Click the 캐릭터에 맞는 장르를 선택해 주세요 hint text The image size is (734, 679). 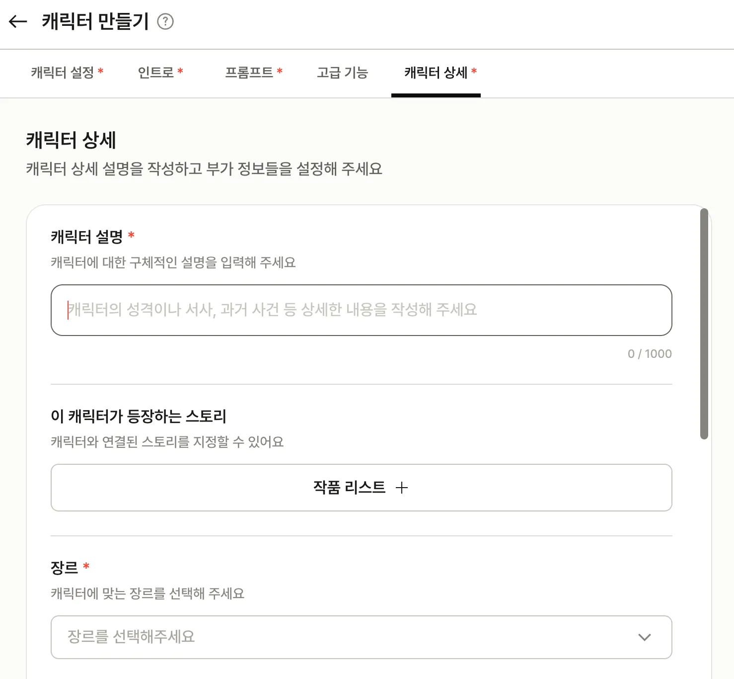coord(147,594)
